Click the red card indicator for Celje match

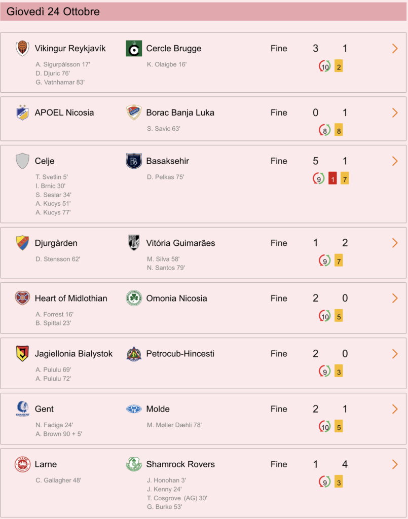pos(332,179)
